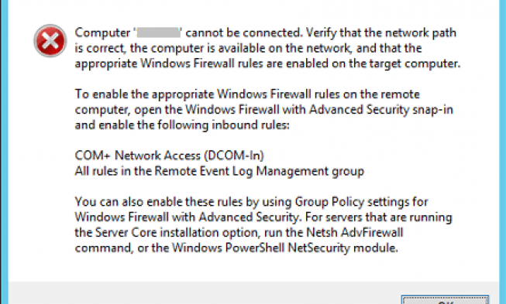This screenshot has width=506, height=304.
Task: Click 'Windows PowerShell NetSecurity module' text
Action: (x=284, y=248)
